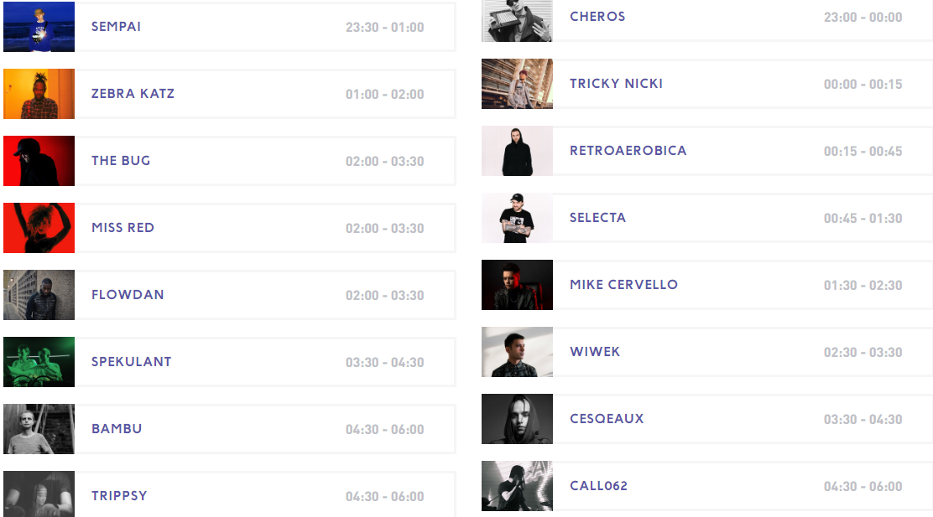
Task: Select the TRIPPSY artist name
Action: coord(119,496)
